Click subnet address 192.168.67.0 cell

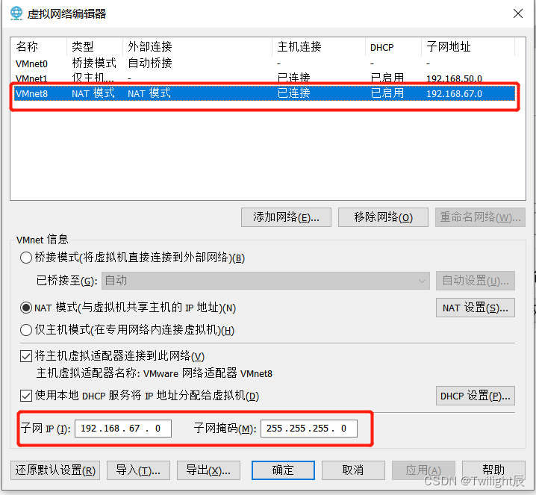click(x=455, y=93)
